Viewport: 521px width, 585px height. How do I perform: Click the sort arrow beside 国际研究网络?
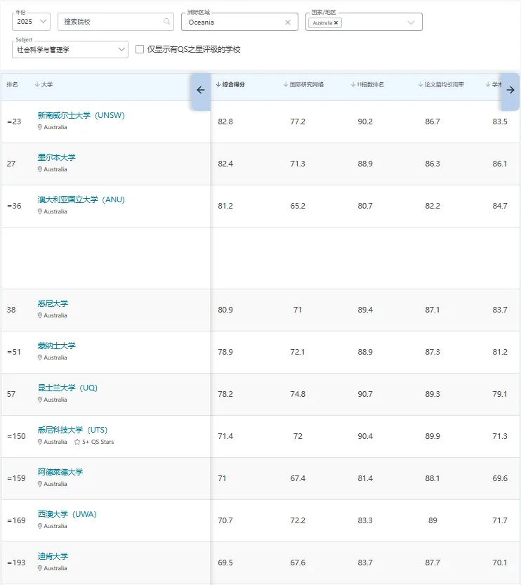[x=286, y=85]
